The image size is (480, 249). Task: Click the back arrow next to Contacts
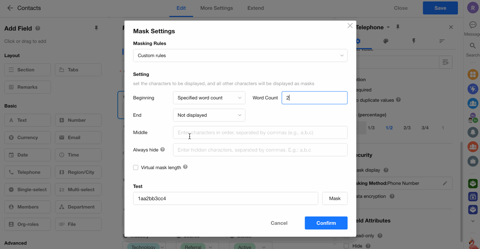coord(10,8)
